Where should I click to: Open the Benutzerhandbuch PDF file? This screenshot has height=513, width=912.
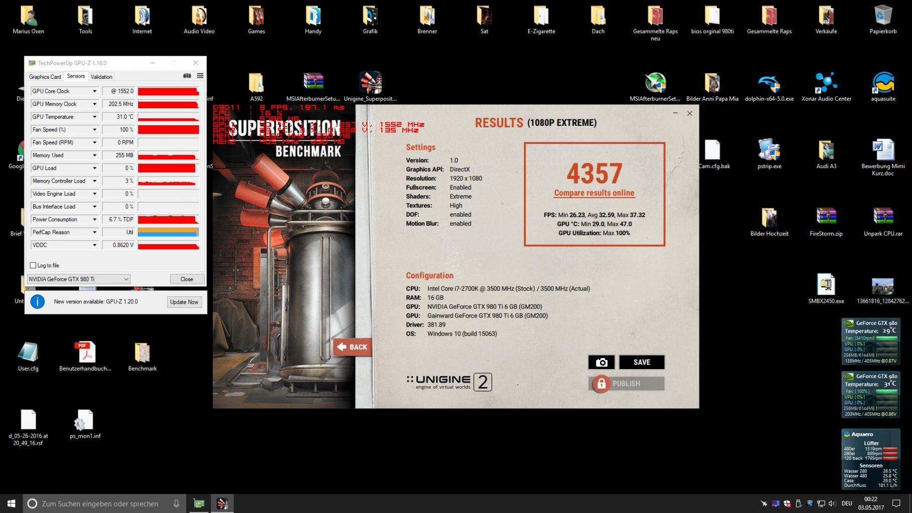click(85, 356)
